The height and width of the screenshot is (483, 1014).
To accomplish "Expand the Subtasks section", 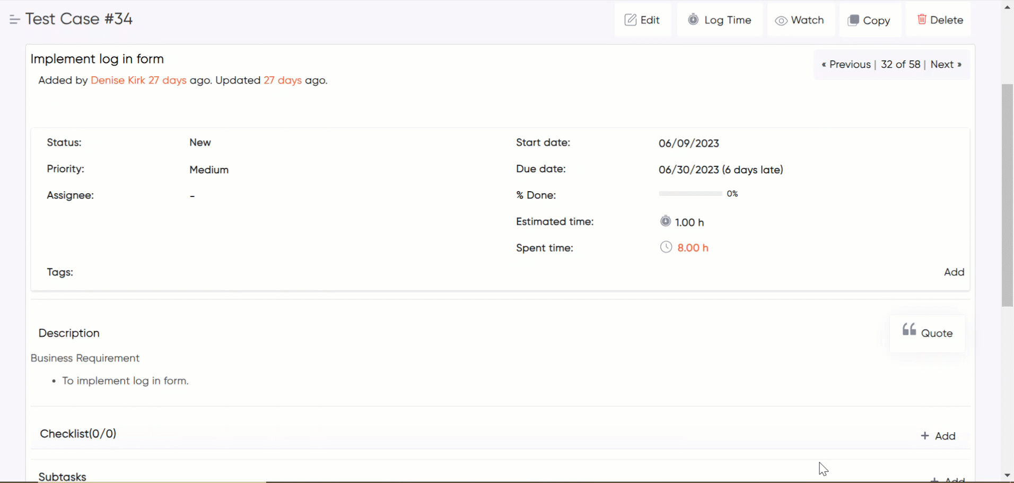I will coord(62,476).
